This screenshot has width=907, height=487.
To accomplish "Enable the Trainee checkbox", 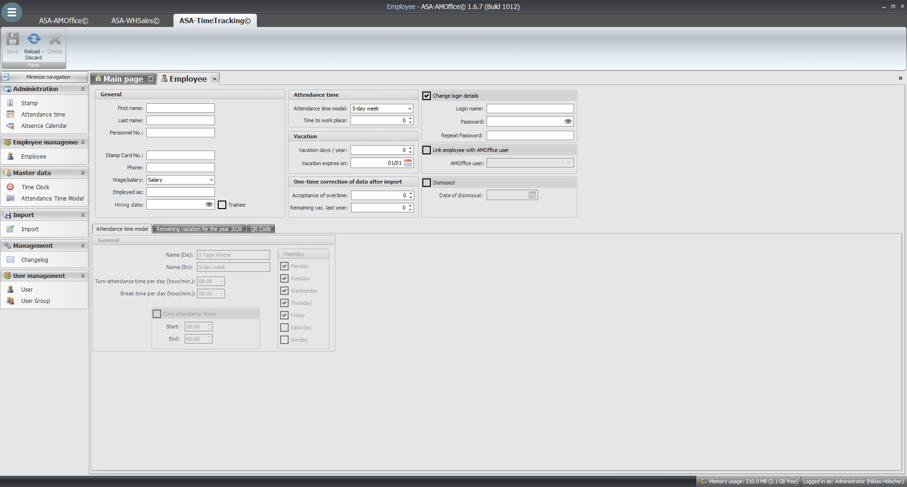I will click(x=222, y=205).
